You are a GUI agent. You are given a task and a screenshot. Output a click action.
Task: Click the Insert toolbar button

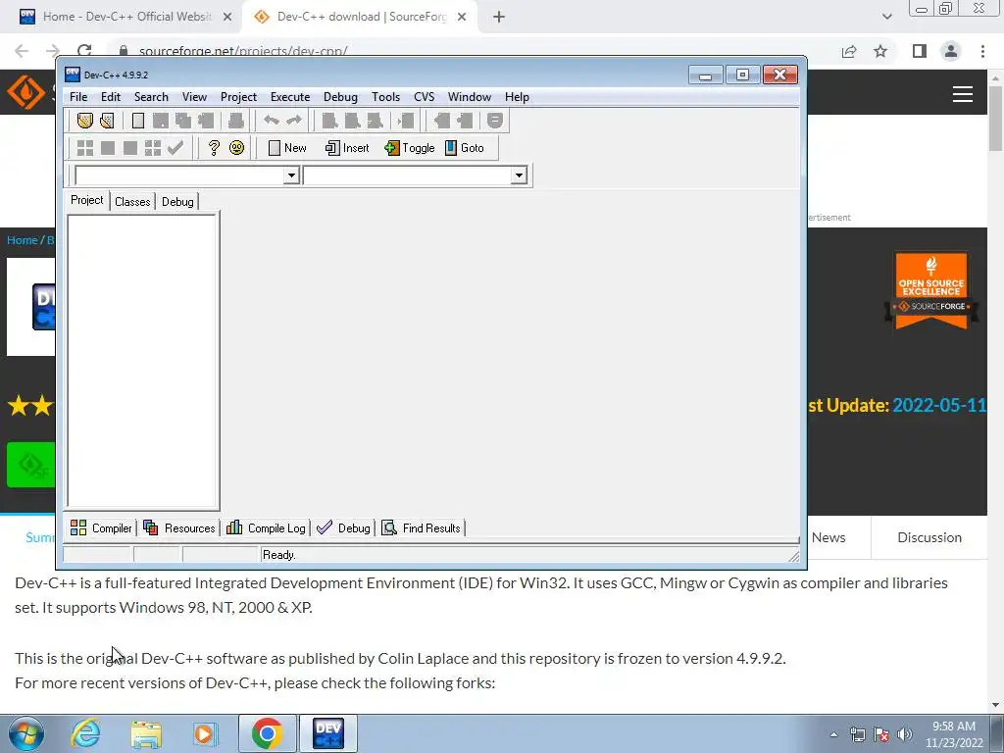tap(347, 148)
